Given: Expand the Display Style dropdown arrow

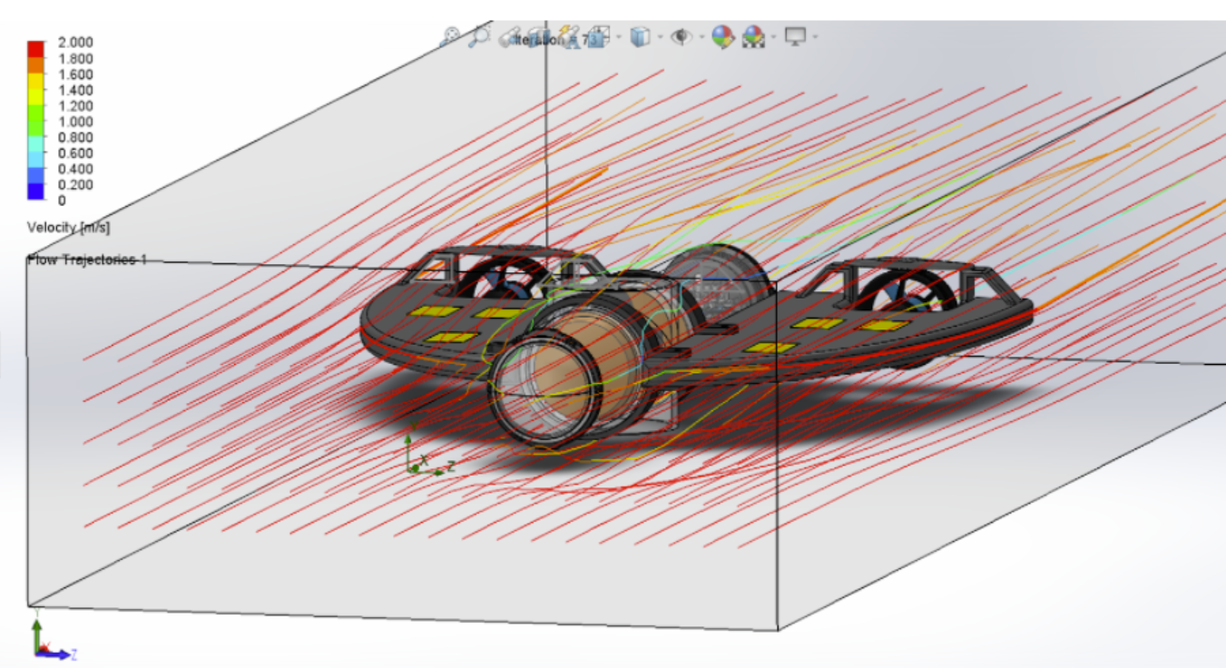Looking at the screenshot, I should tap(660, 37).
